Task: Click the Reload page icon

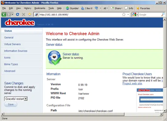Action: [18, 14]
